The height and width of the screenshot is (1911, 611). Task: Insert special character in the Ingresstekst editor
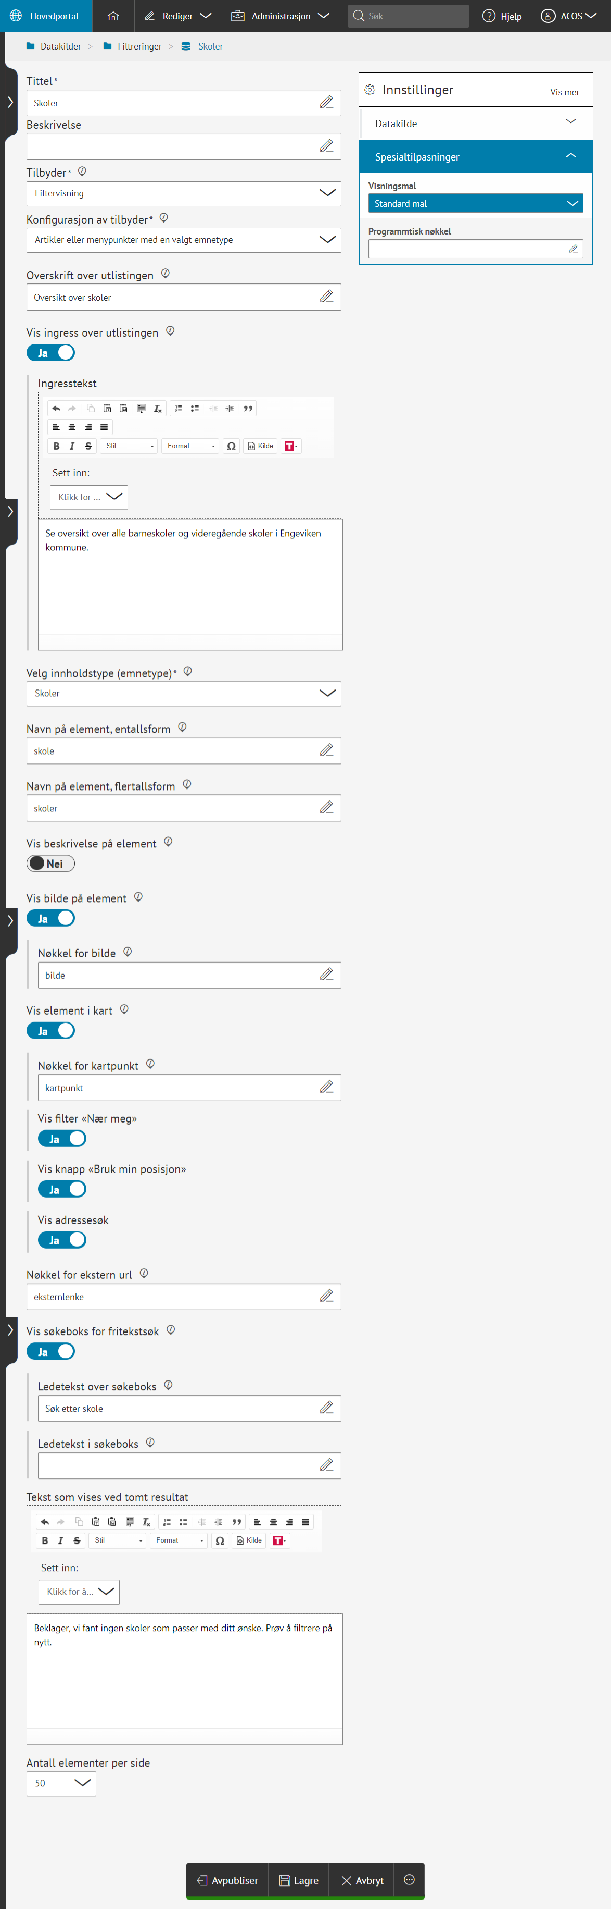pos(231,446)
